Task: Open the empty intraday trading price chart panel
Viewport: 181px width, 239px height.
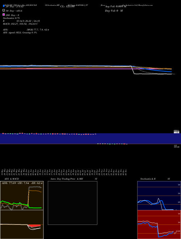Action: pyautogui.click(x=72, y=203)
